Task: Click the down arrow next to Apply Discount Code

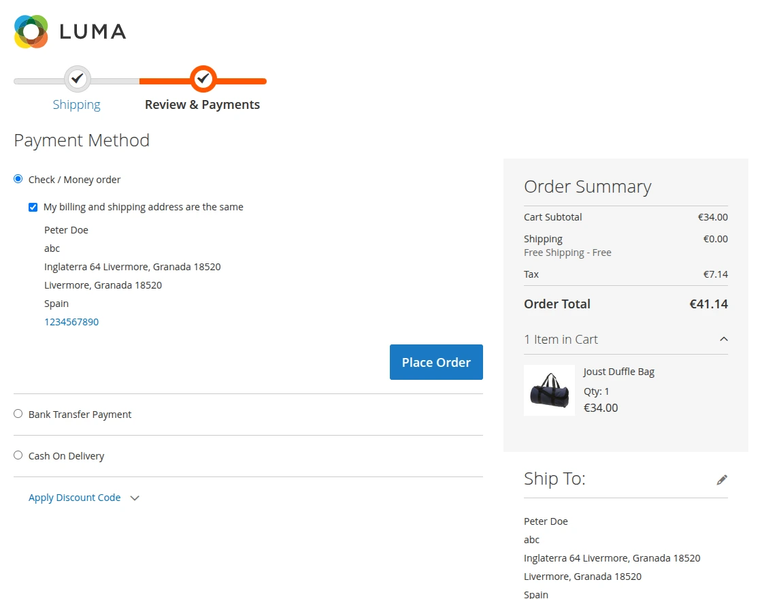Action: pos(135,498)
